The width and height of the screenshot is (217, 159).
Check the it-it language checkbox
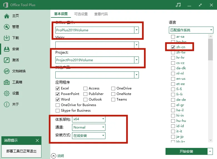[173, 132]
